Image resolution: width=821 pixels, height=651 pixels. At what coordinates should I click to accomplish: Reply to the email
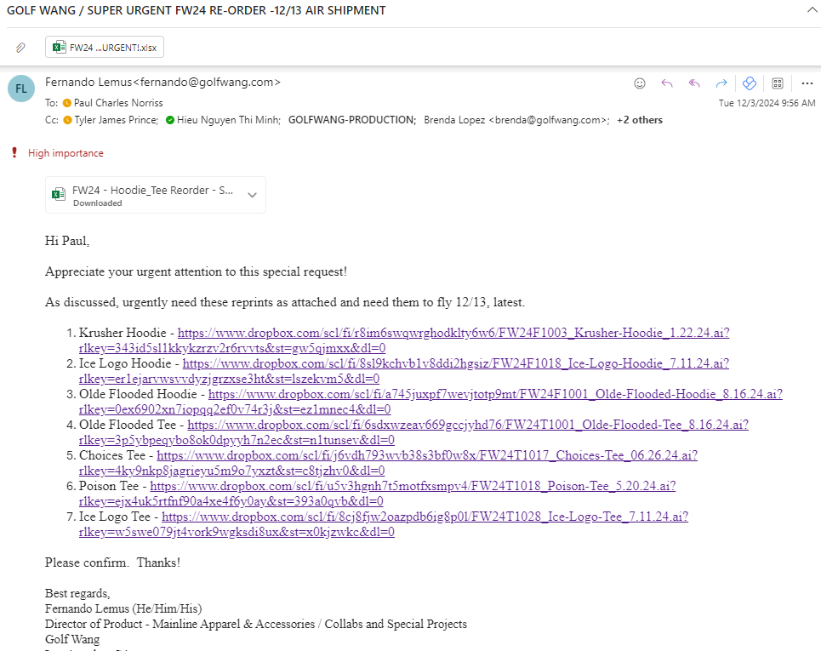point(666,83)
